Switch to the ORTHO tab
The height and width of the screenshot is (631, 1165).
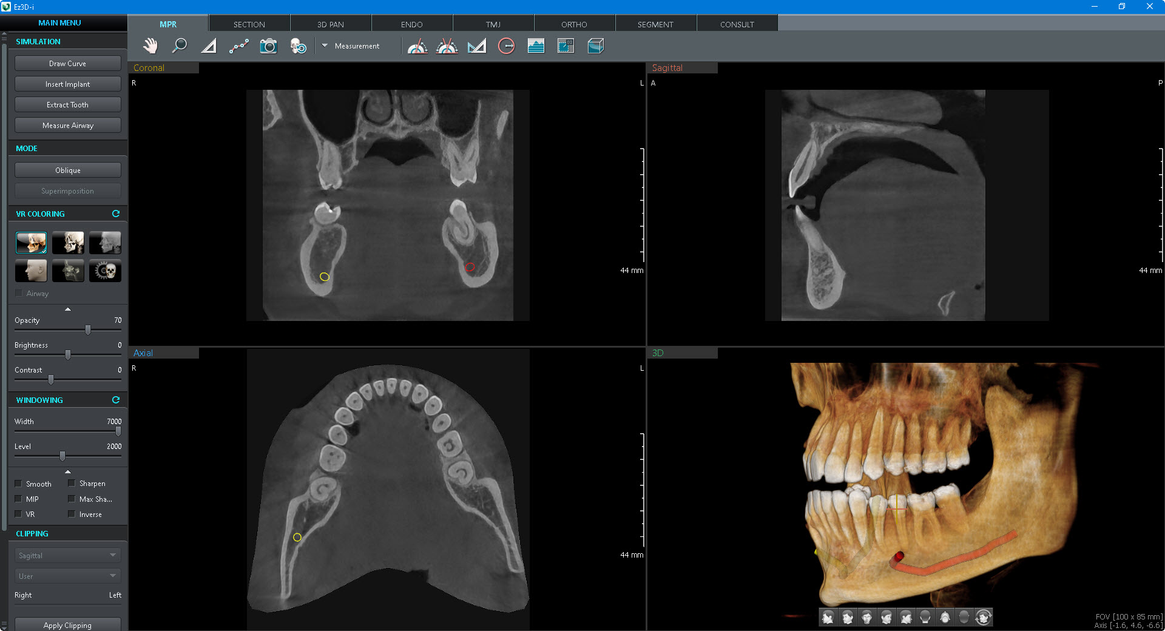point(575,24)
